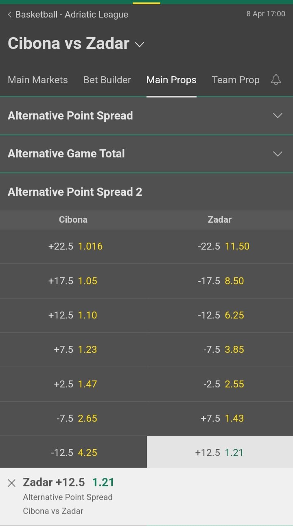Open the notifications bell icon
This screenshot has height=526, width=293.
[276, 80]
